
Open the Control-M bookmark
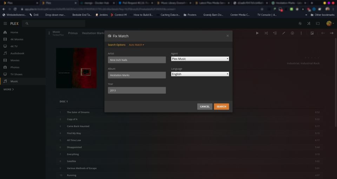coord(119,15)
